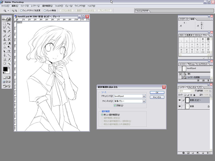
Task: Select the Brush tool
Action: tap(9, 36)
